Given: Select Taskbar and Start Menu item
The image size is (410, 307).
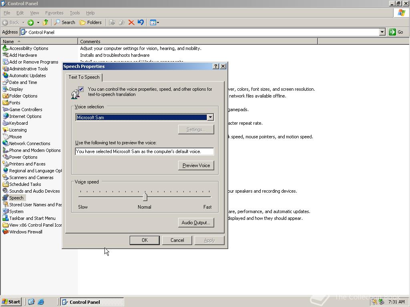Looking at the screenshot, I should (29, 218).
